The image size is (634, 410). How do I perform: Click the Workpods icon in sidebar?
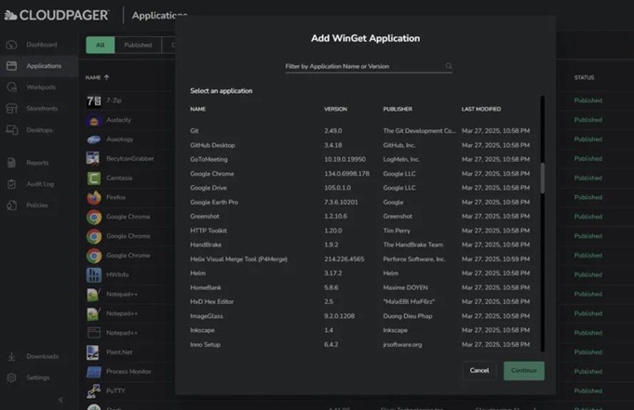[x=11, y=87]
